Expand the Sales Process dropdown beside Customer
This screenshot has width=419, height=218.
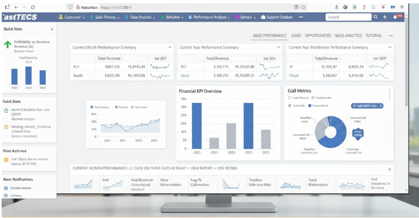point(104,17)
